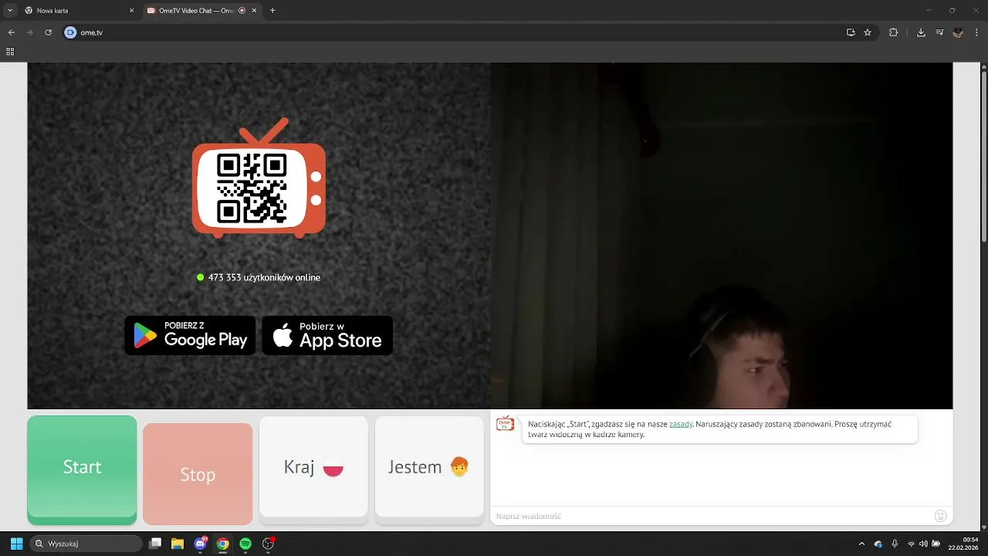Viewport: 988px width, 556px height.
Task: Click the red Stop button
Action: coord(198,474)
